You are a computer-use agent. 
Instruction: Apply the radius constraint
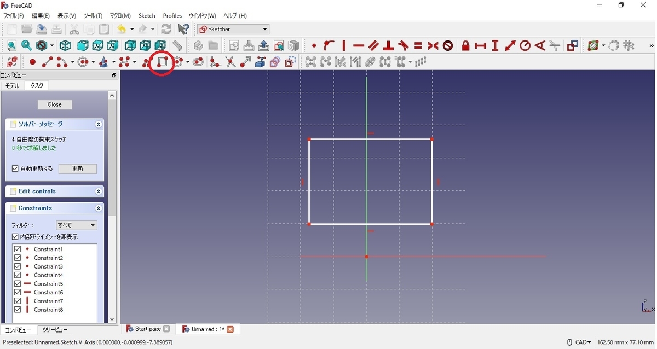point(525,46)
